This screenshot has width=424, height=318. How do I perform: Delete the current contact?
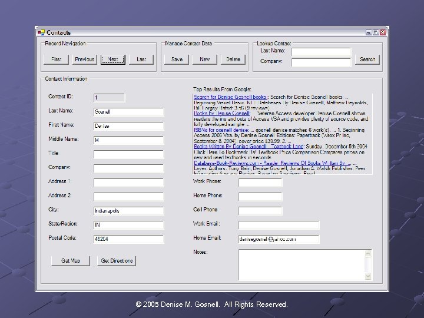tap(233, 59)
